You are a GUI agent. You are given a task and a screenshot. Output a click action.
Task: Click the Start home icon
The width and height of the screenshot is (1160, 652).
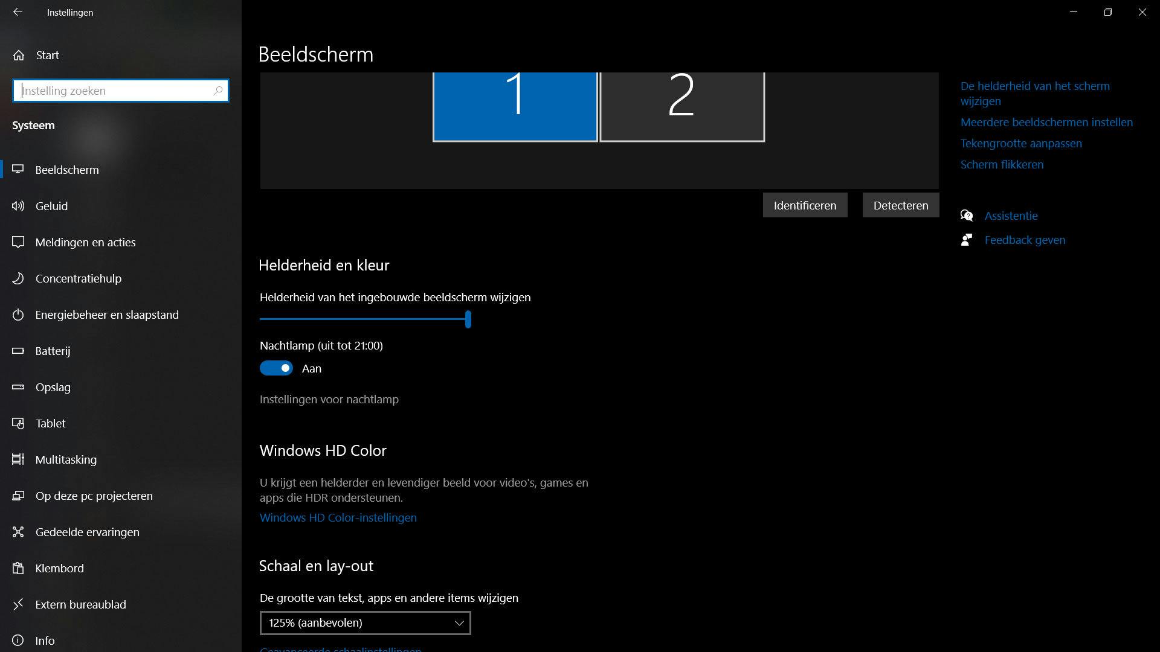(19, 56)
